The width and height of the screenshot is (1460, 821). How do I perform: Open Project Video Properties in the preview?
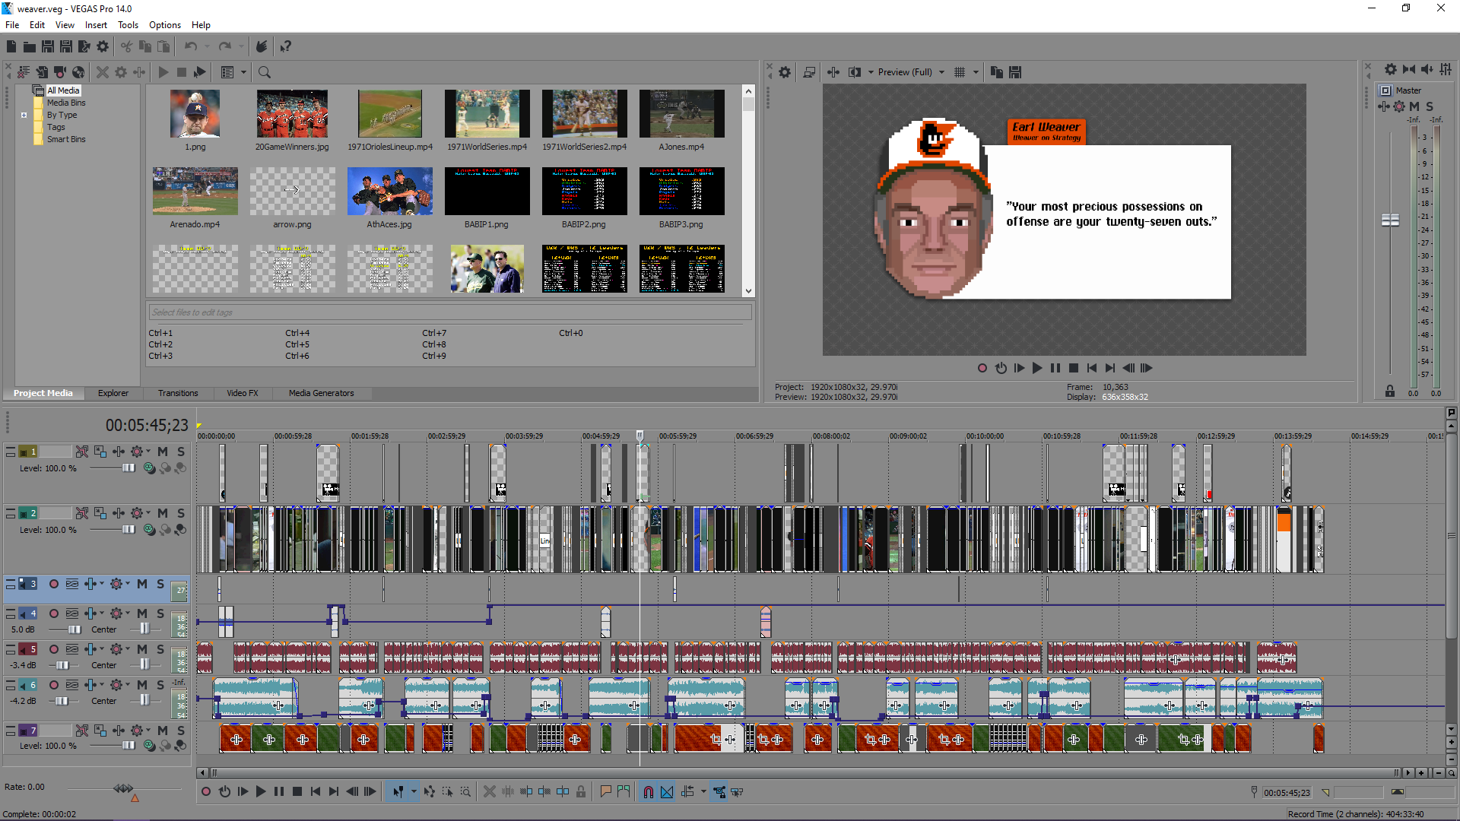click(x=785, y=72)
